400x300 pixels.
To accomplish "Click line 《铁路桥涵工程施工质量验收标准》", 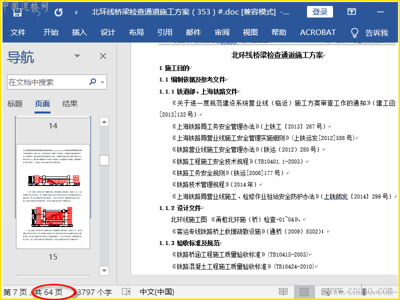I will (x=240, y=254).
